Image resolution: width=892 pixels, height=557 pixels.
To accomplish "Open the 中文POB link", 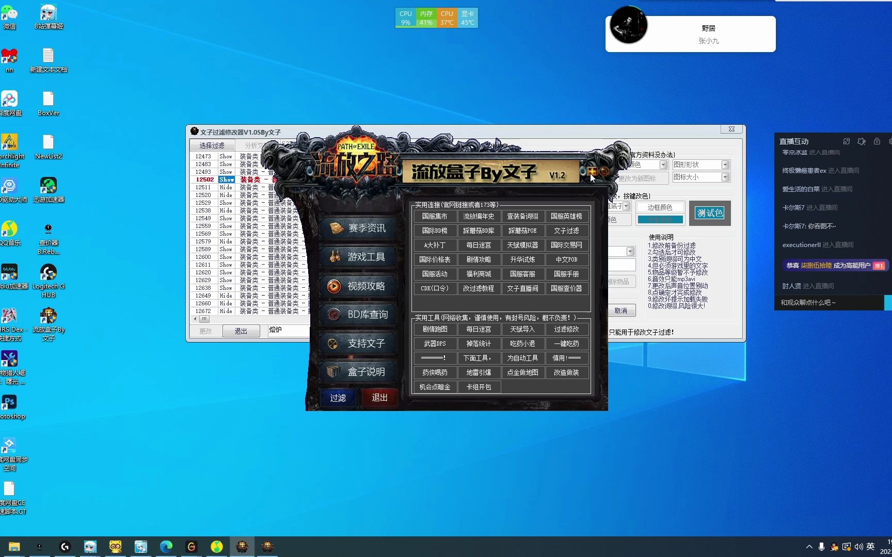I will pos(566,259).
